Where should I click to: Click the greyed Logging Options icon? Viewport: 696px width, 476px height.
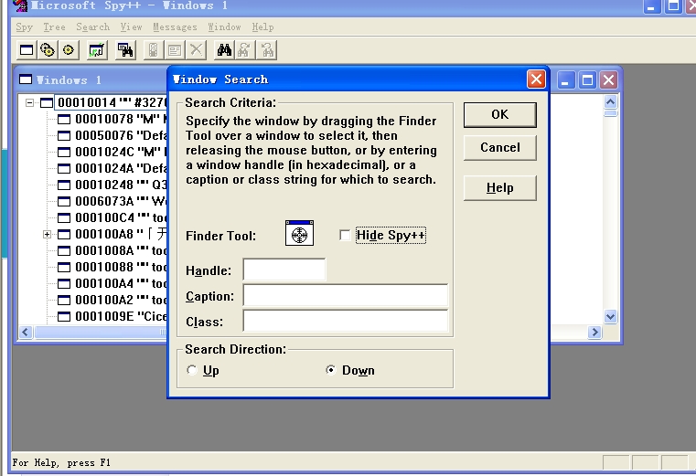tap(175, 50)
